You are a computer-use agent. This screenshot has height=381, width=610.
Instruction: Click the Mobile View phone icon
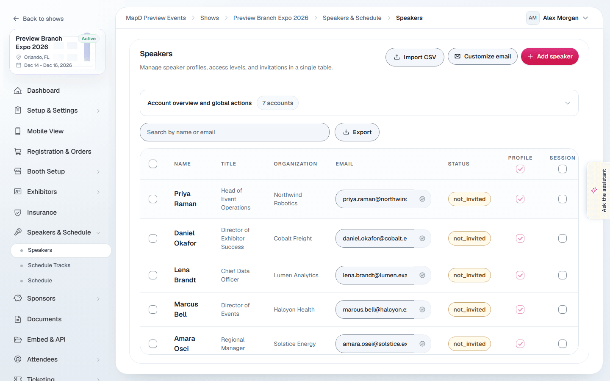(x=18, y=131)
